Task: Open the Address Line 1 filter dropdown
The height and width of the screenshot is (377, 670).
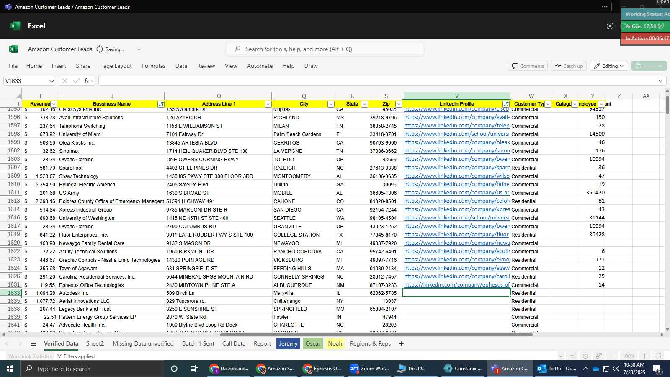Action: click(x=268, y=104)
